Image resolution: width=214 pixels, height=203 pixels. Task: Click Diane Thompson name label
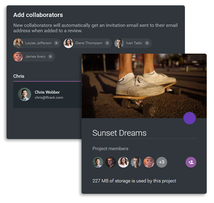(89, 43)
